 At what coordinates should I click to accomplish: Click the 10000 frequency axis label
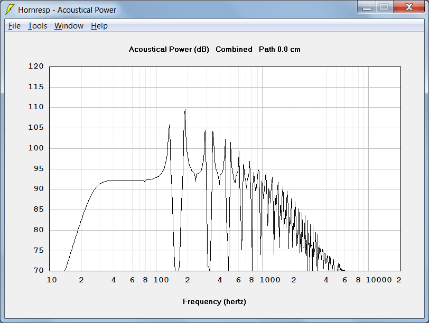coord(379,280)
